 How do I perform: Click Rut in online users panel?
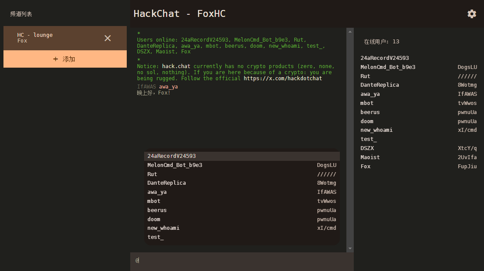365,76
